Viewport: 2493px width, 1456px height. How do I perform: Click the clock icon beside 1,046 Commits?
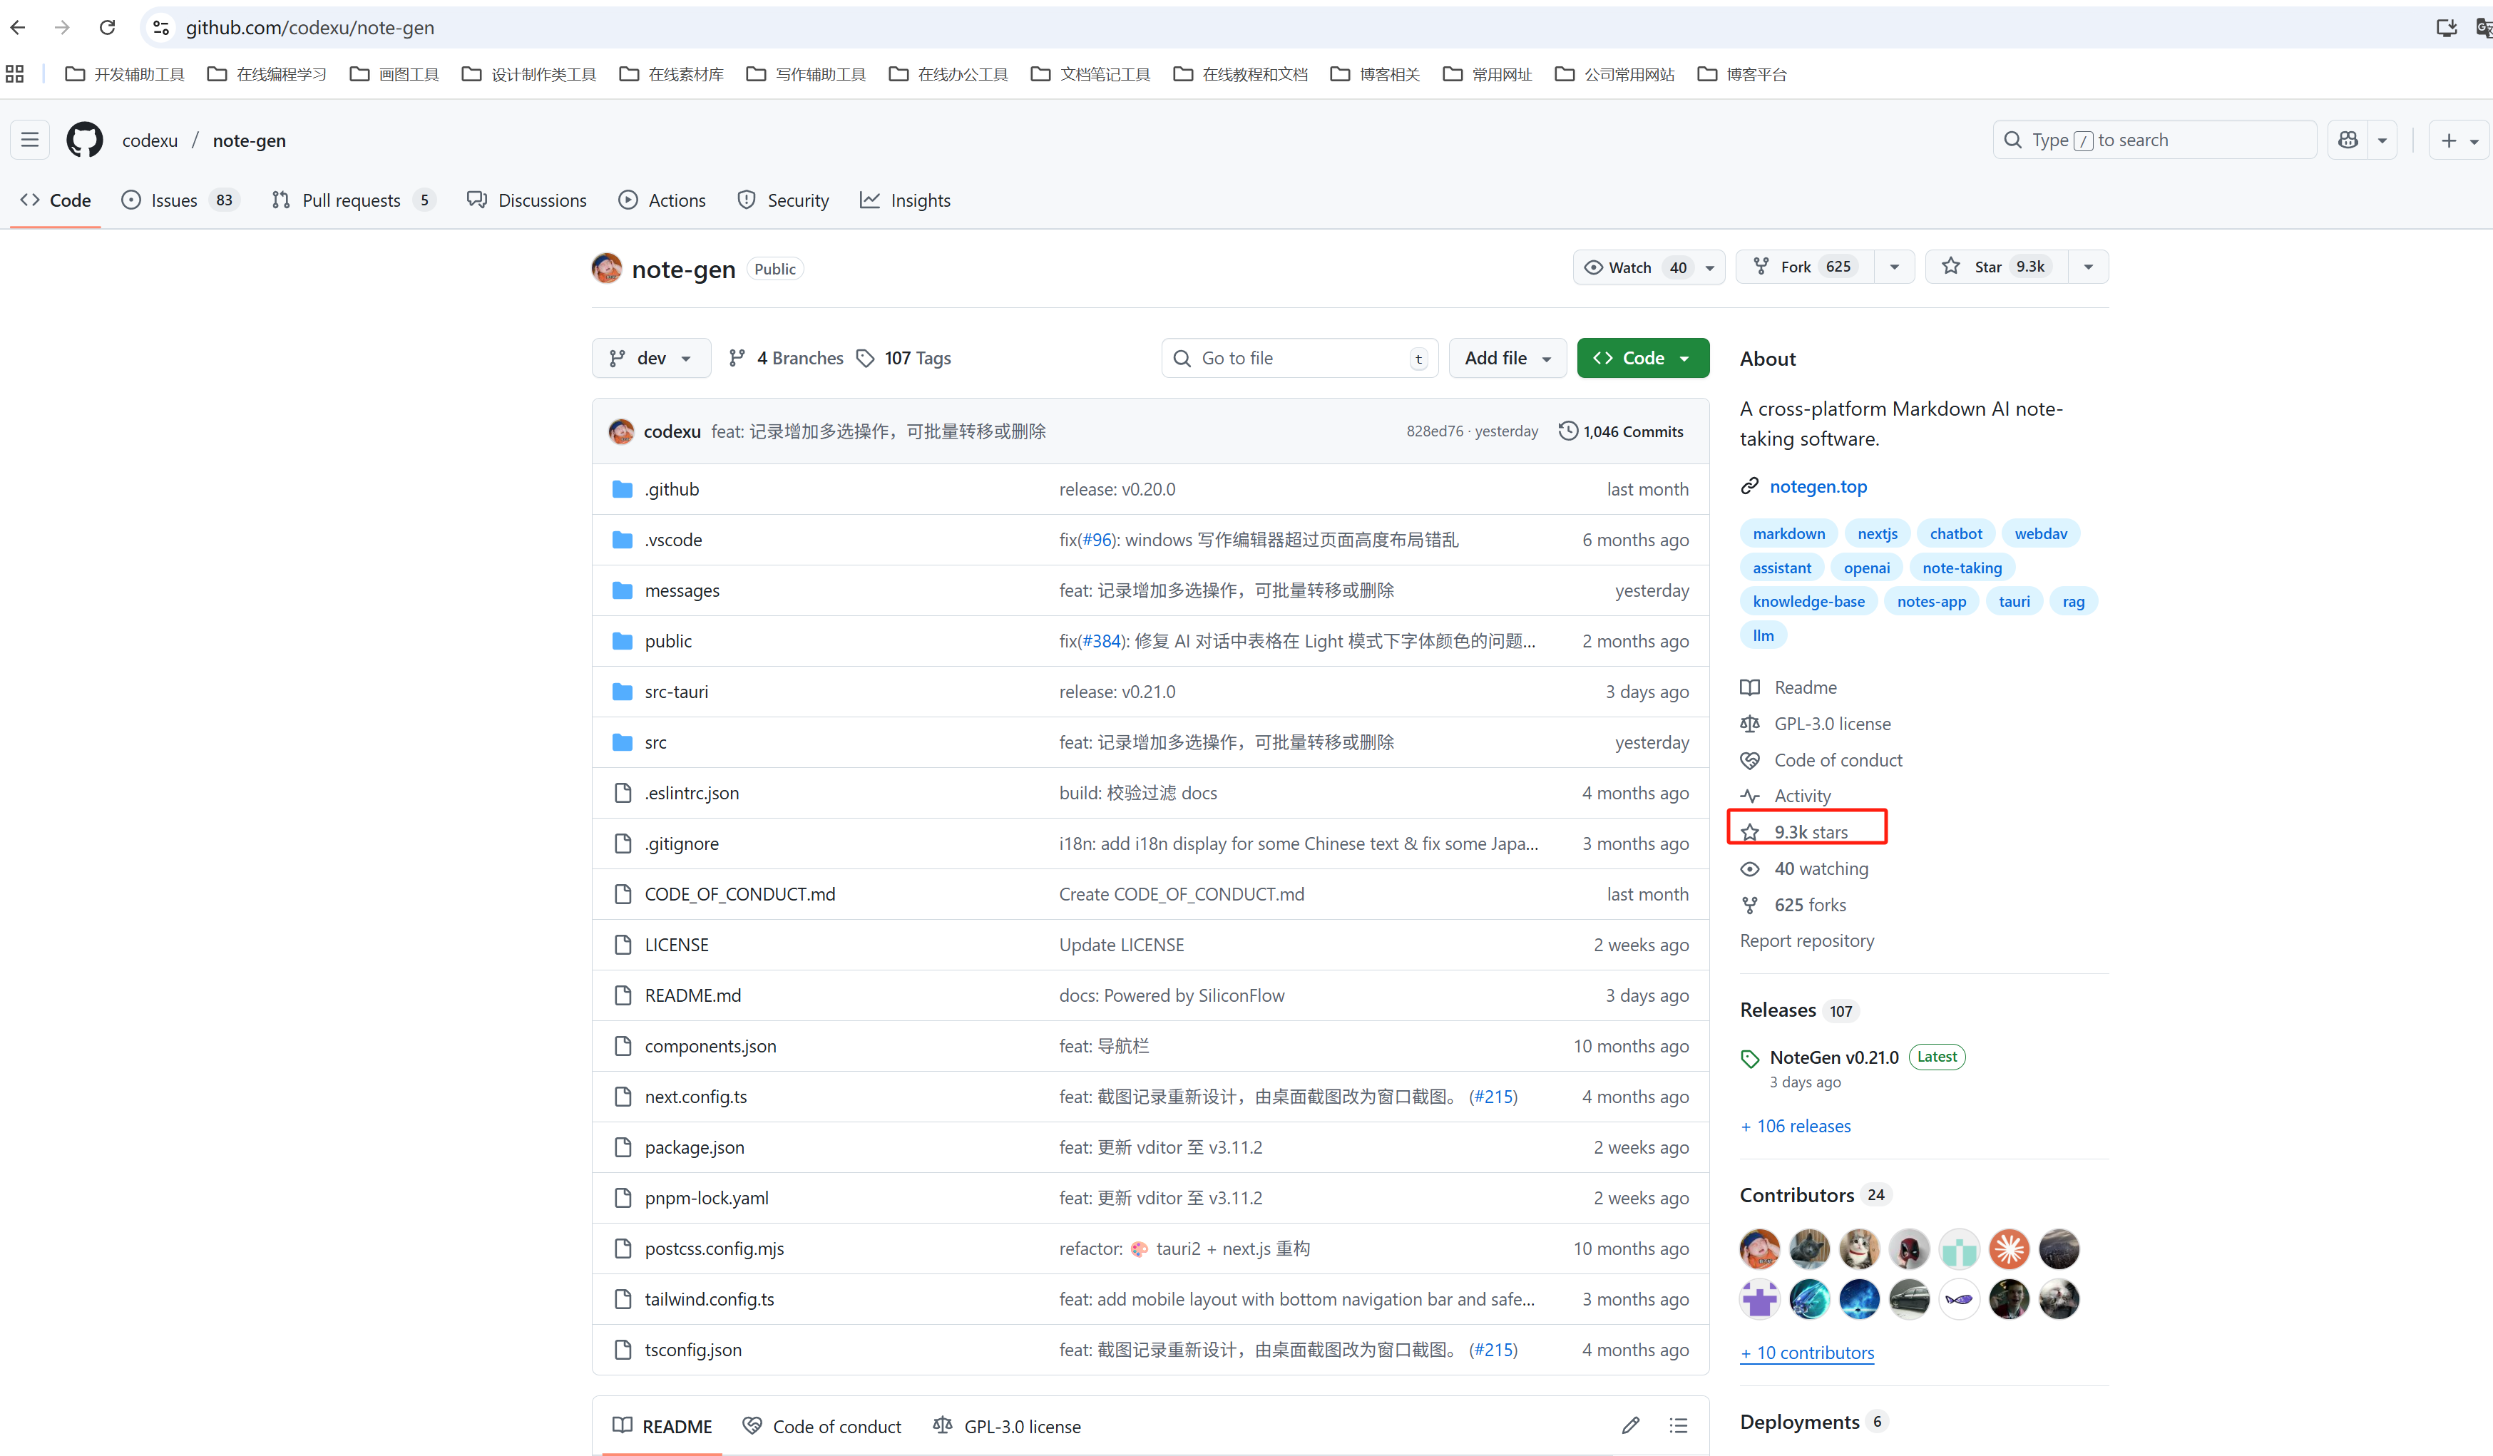tap(1568, 430)
